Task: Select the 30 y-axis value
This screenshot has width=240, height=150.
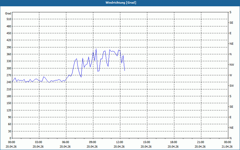Action: click(10, 131)
